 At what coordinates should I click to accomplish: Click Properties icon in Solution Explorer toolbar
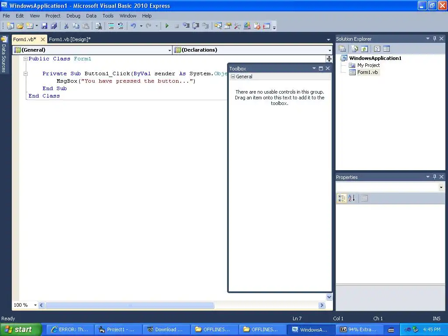pyautogui.click(x=342, y=49)
